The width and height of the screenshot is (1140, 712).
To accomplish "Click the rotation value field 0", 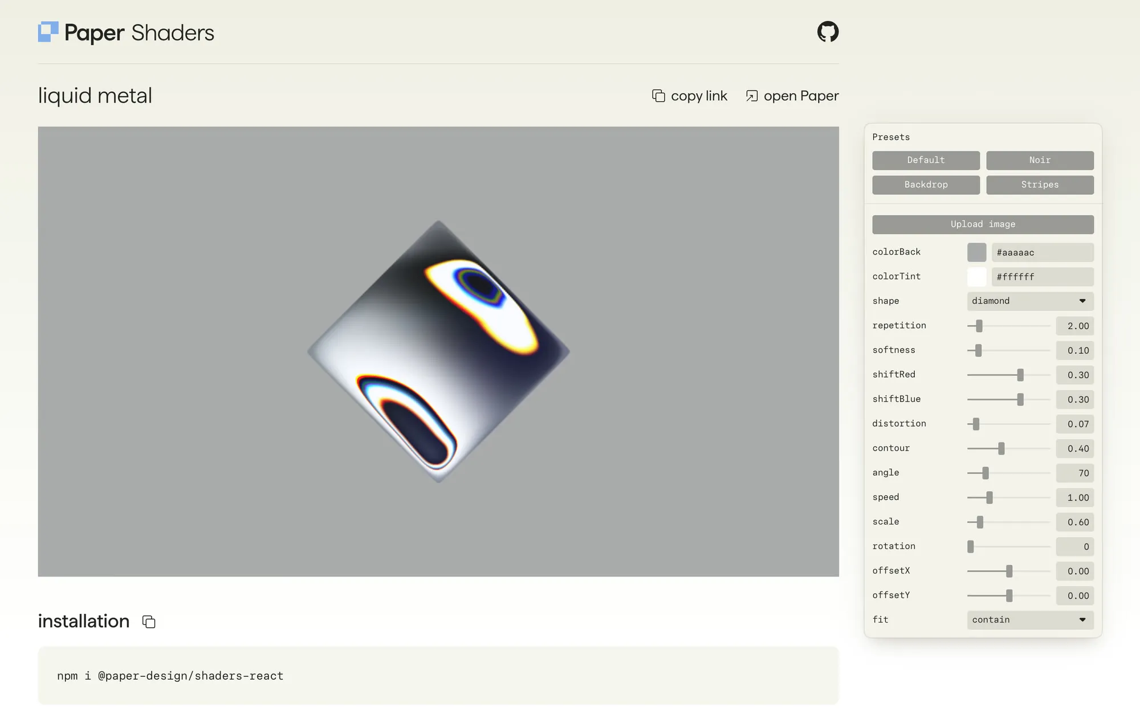I will click(x=1074, y=546).
